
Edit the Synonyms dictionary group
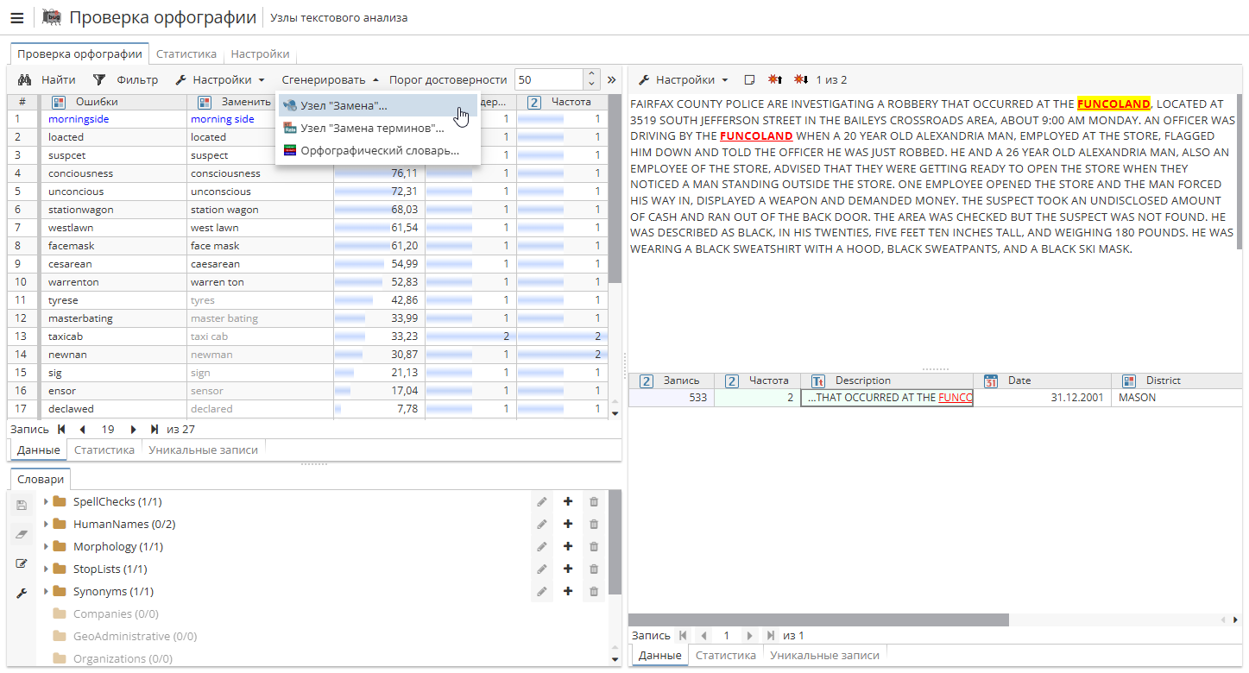coord(542,591)
